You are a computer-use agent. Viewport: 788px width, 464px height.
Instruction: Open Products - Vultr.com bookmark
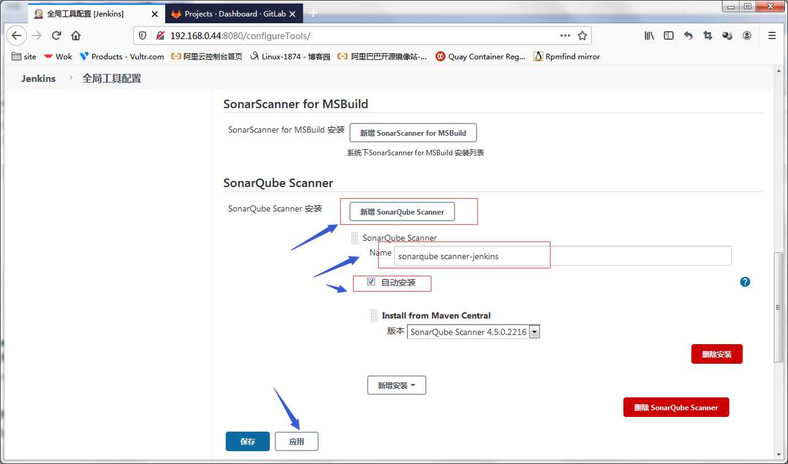click(x=122, y=56)
